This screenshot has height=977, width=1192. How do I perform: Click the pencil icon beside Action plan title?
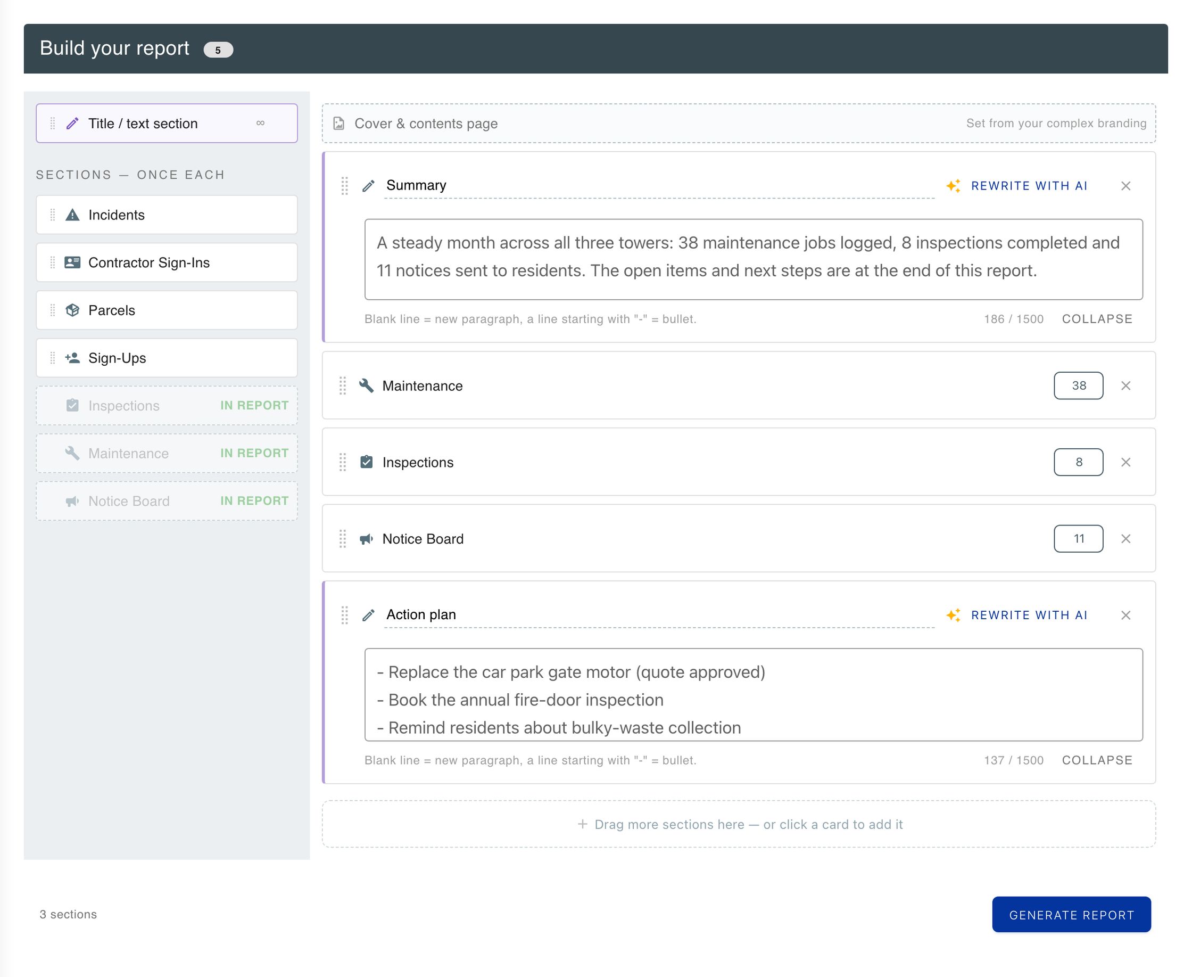(368, 615)
